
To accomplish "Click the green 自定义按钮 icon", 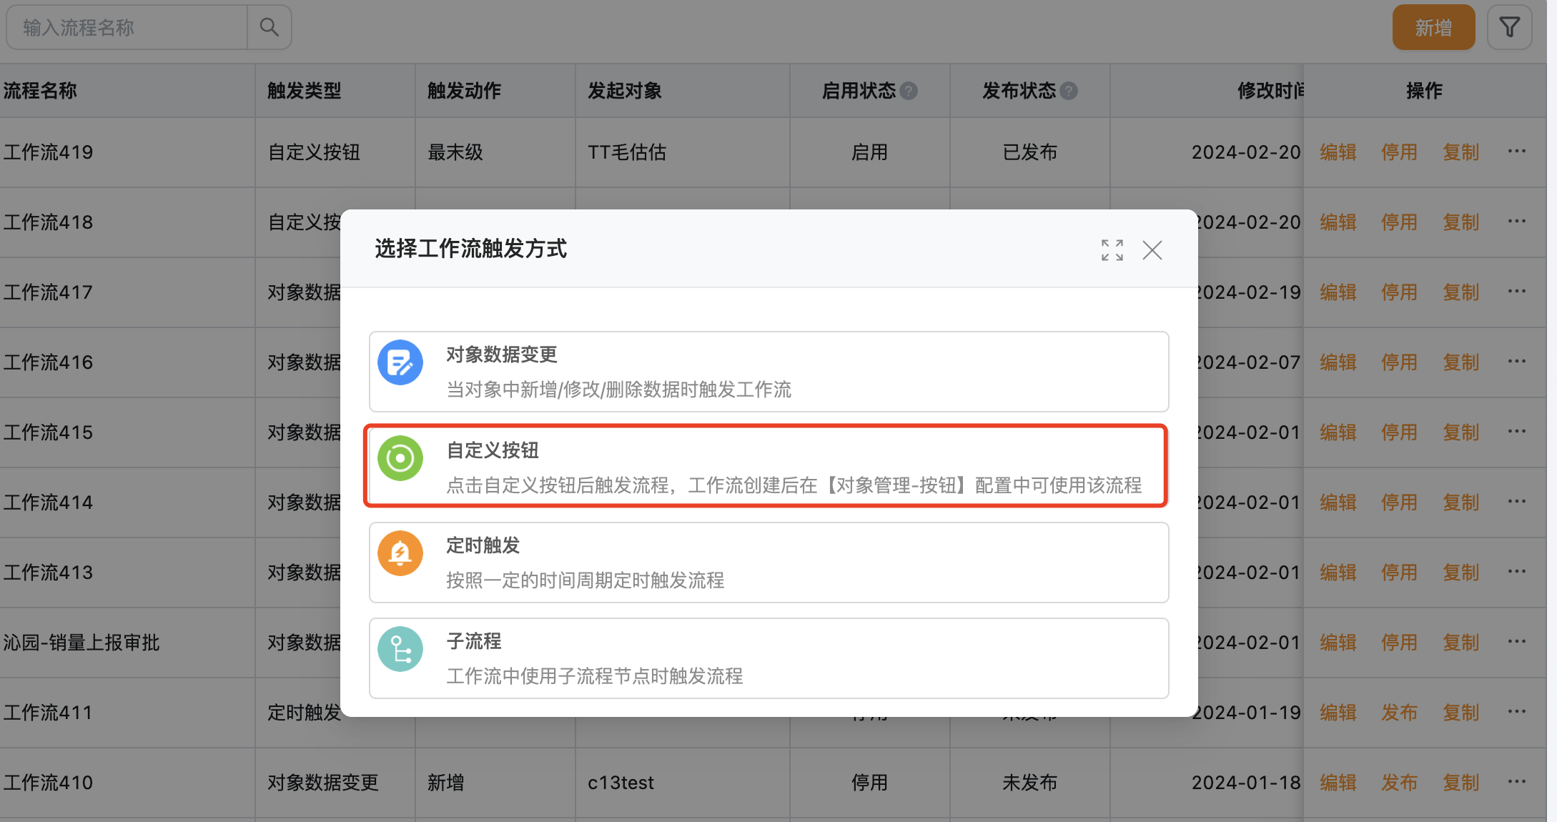I will (x=400, y=458).
